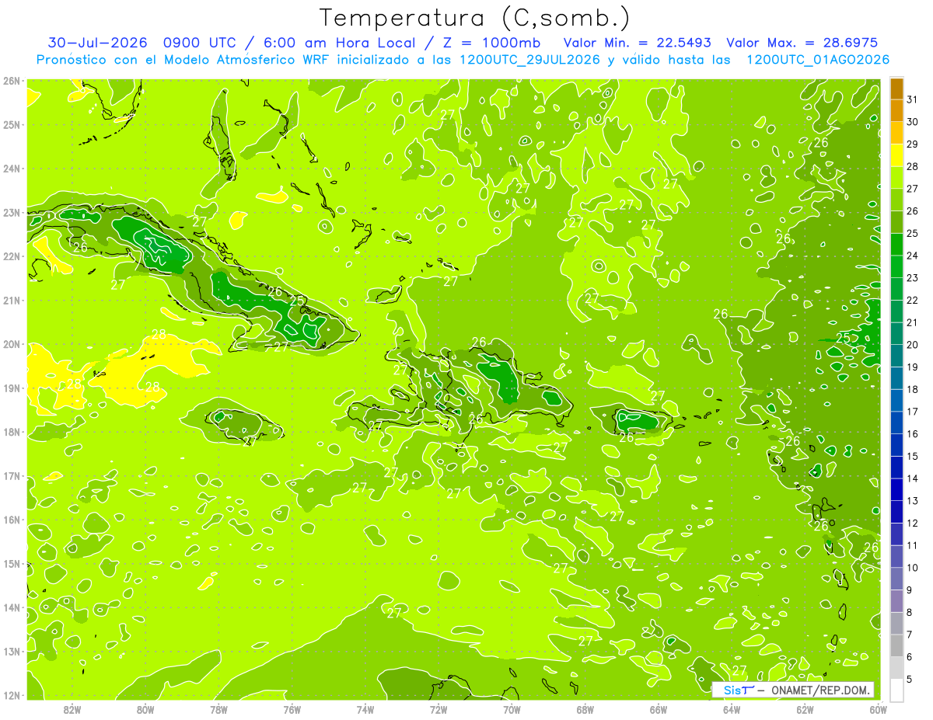Click the yellow swatch between 28 and 29

pos(896,155)
